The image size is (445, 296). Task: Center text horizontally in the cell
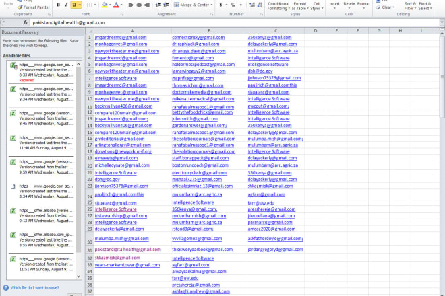coord(139,5)
